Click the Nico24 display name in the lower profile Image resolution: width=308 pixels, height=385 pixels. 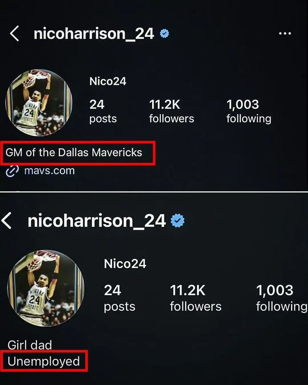click(x=125, y=264)
